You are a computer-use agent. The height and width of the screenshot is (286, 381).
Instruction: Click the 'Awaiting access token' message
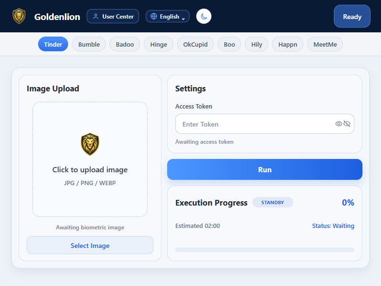[x=204, y=142]
